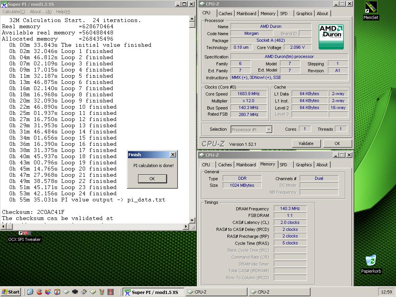
Task: Close the Finish dialog with its X
Action: click(x=173, y=155)
